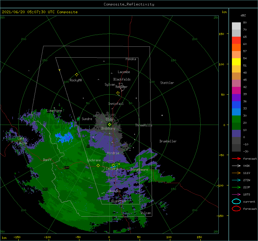Click the Banff label
The image size is (258, 241).
tap(47, 160)
